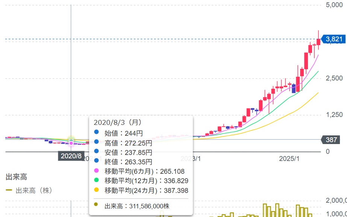Click the olive dot beside 出来高 in tooltip
The height and width of the screenshot is (217, 347).
[x=96, y=205]
